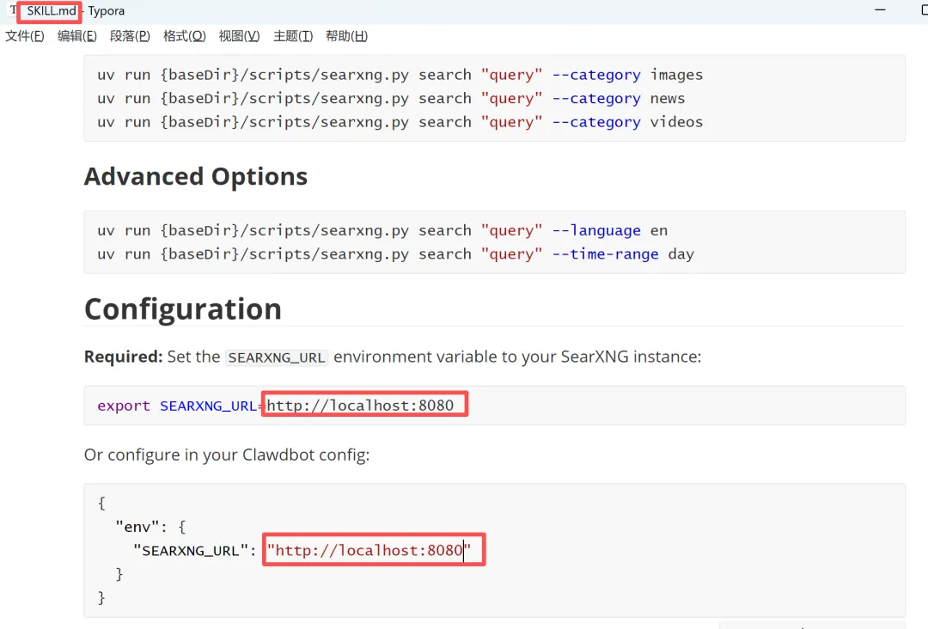
Task: Click the Clawdbot config paragraph text
Action: click(227, 455)
